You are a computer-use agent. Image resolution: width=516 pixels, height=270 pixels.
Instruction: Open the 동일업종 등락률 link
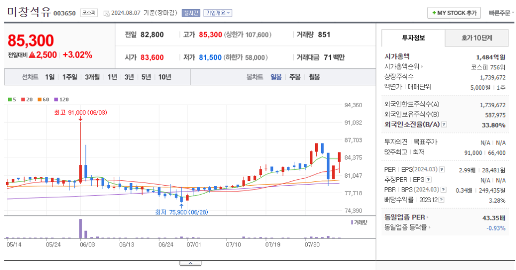point(408,227)
